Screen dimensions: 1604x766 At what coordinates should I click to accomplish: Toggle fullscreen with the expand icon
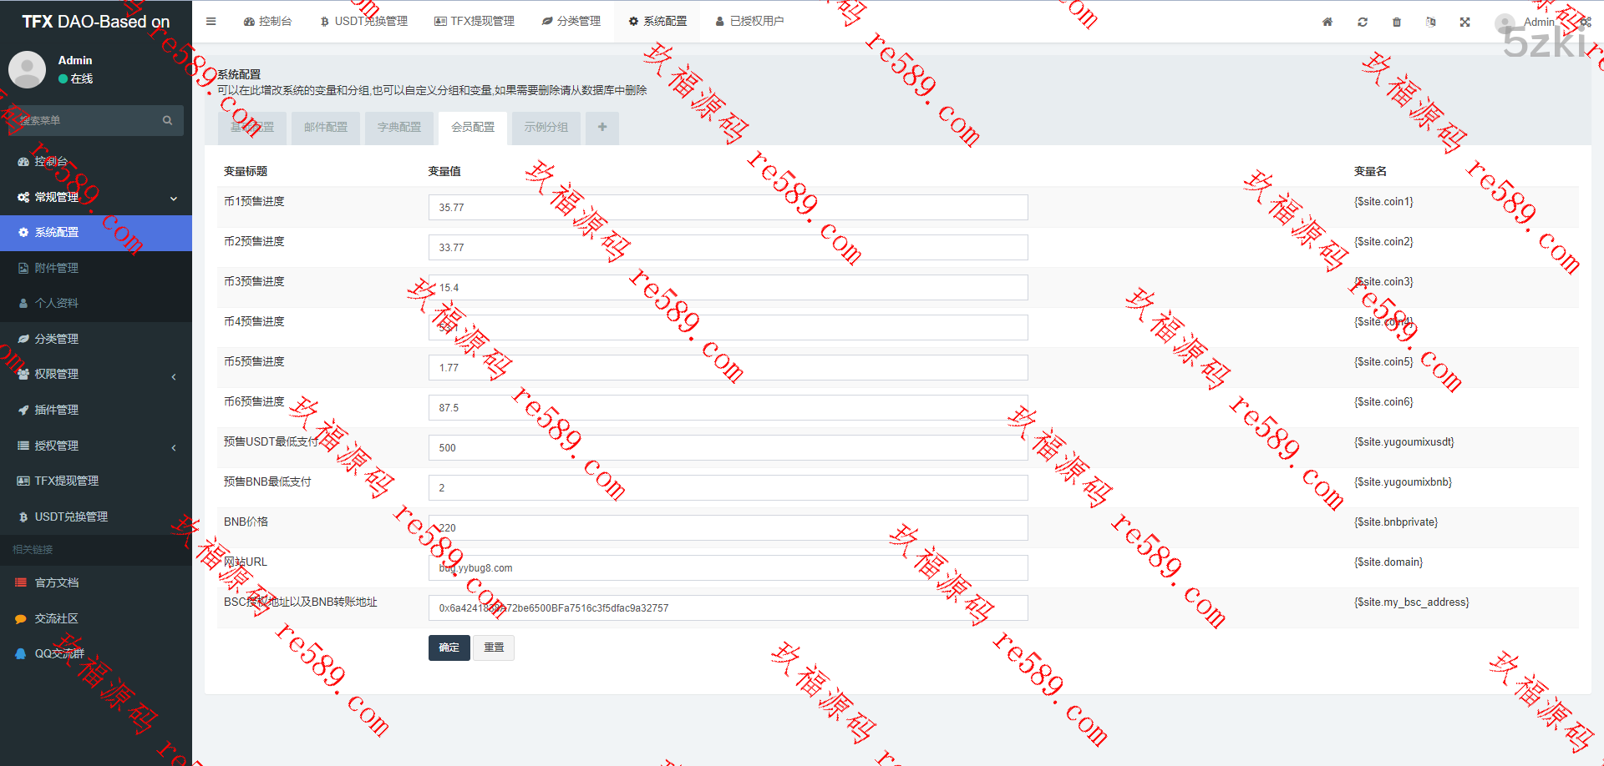pos(1464,23)
